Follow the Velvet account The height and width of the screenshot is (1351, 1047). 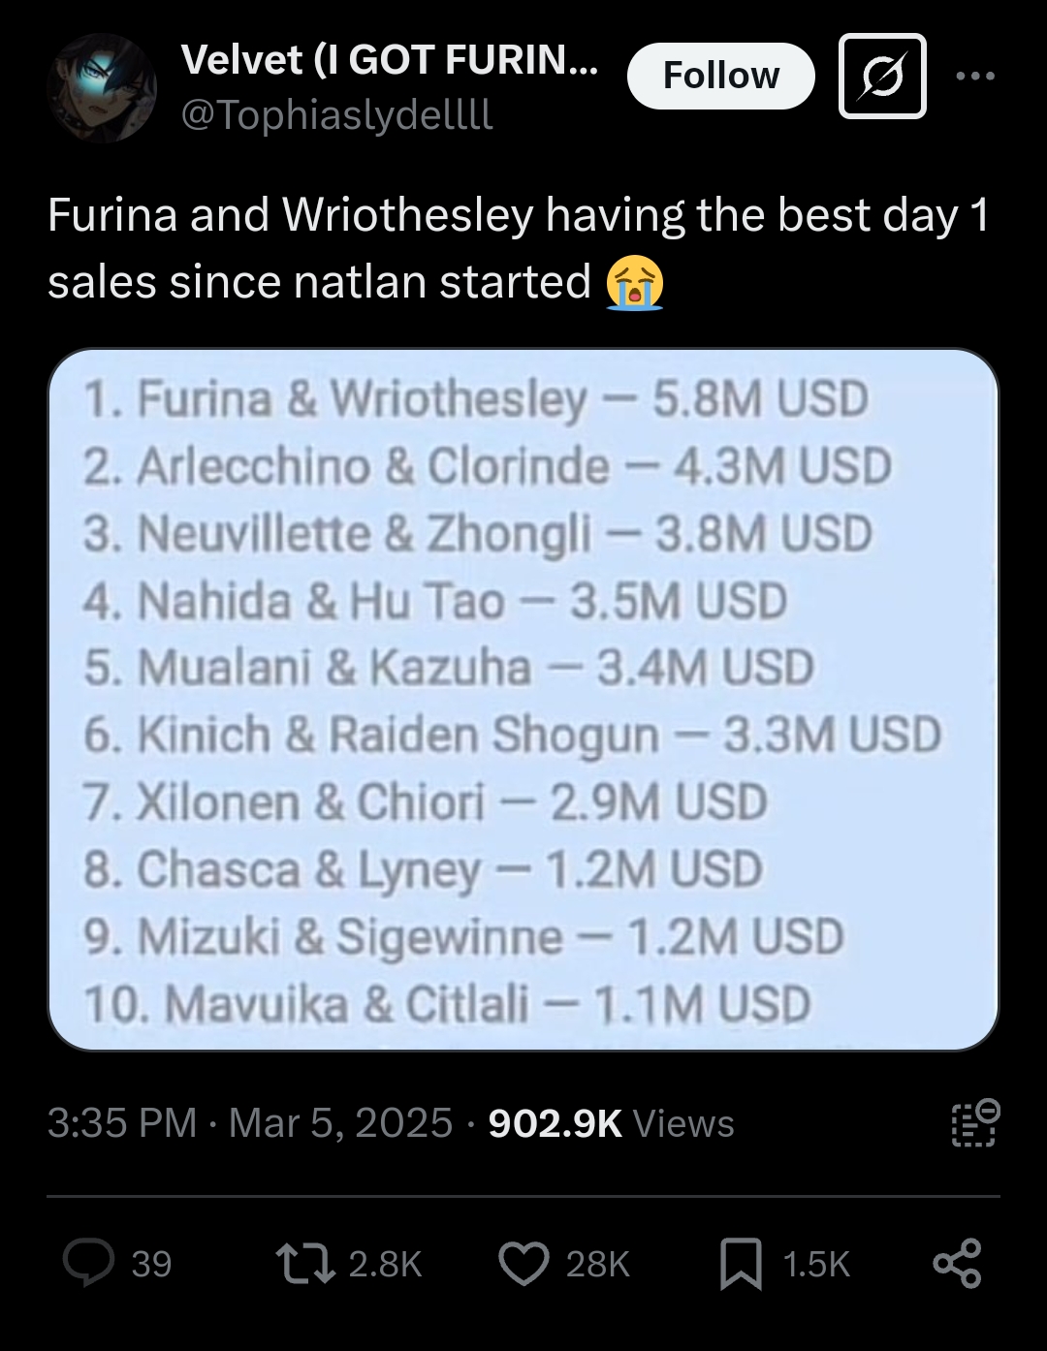[x=721, y=76]
